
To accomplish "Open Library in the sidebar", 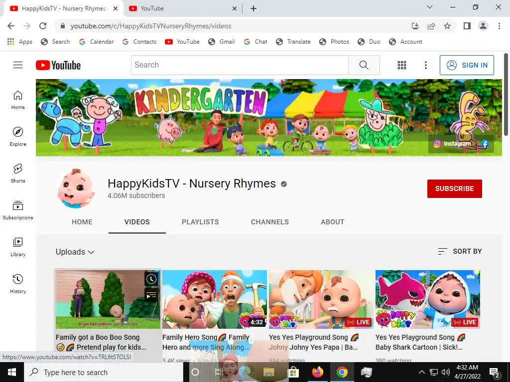I will tap(18, 247).
